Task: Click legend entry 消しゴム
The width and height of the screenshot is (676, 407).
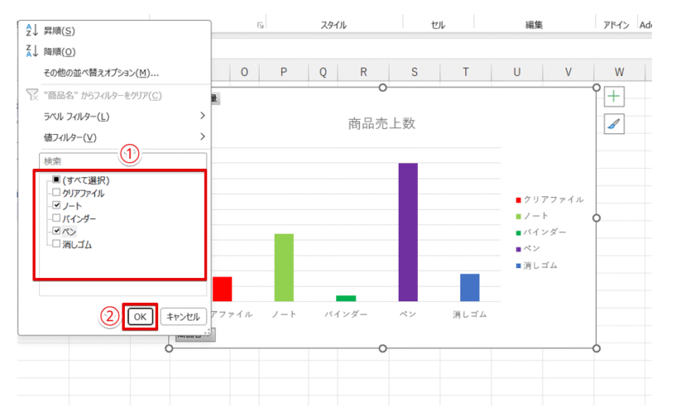Action: click(x=537, y=266)
